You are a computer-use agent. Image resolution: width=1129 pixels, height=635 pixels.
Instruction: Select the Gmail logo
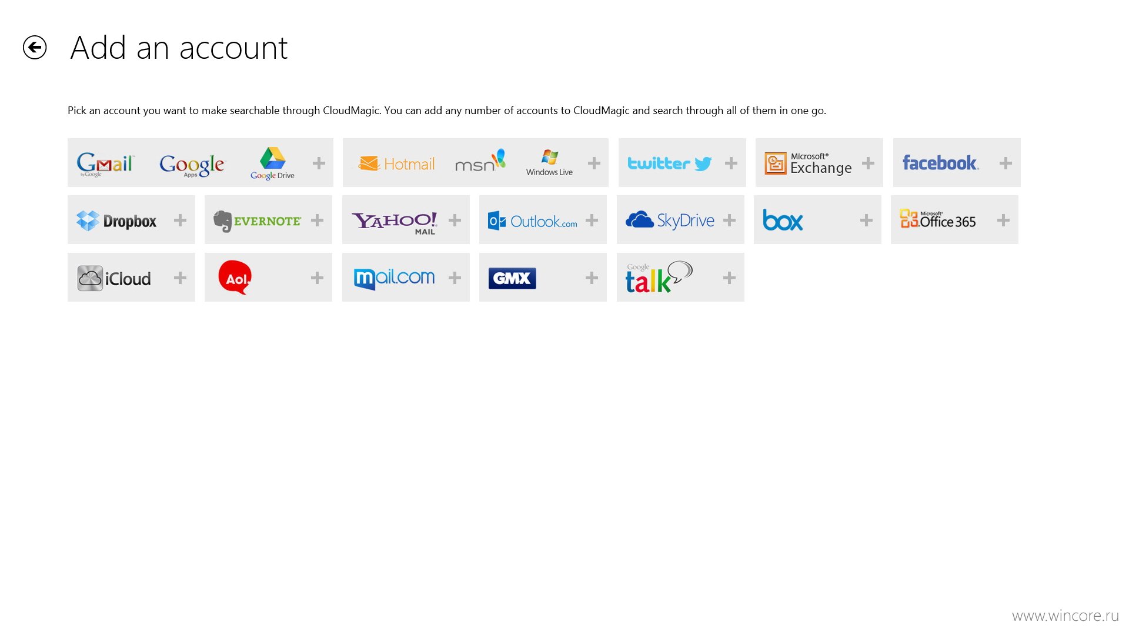tap(105, 163)
